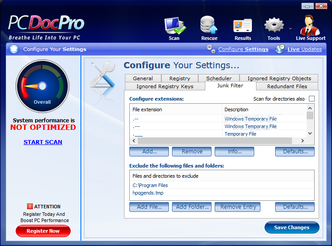This screenshot has width=332, height=246.
Task: Click the START SCAN link
Action: click(43, 142)
